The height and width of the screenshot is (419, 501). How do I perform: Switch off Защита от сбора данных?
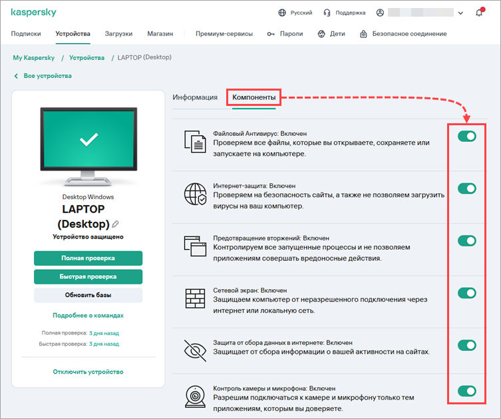(x=467, y=345)
